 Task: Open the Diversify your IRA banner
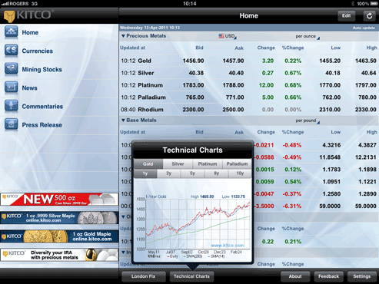point(59,255)
